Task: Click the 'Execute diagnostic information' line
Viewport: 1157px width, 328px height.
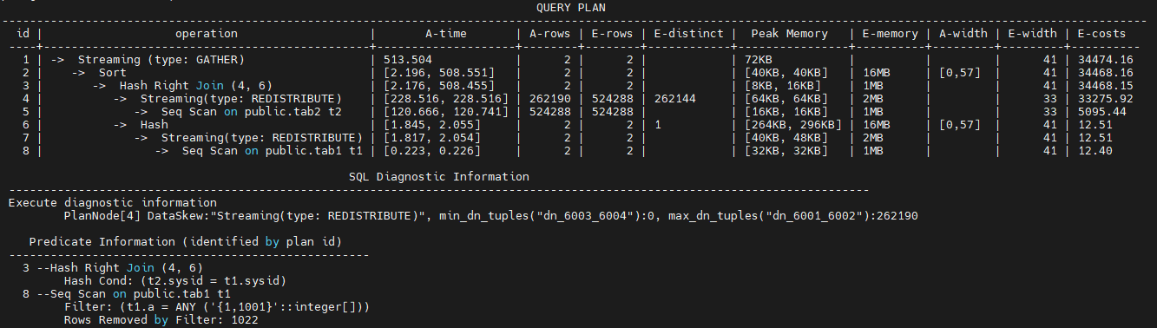Action: 113,202
